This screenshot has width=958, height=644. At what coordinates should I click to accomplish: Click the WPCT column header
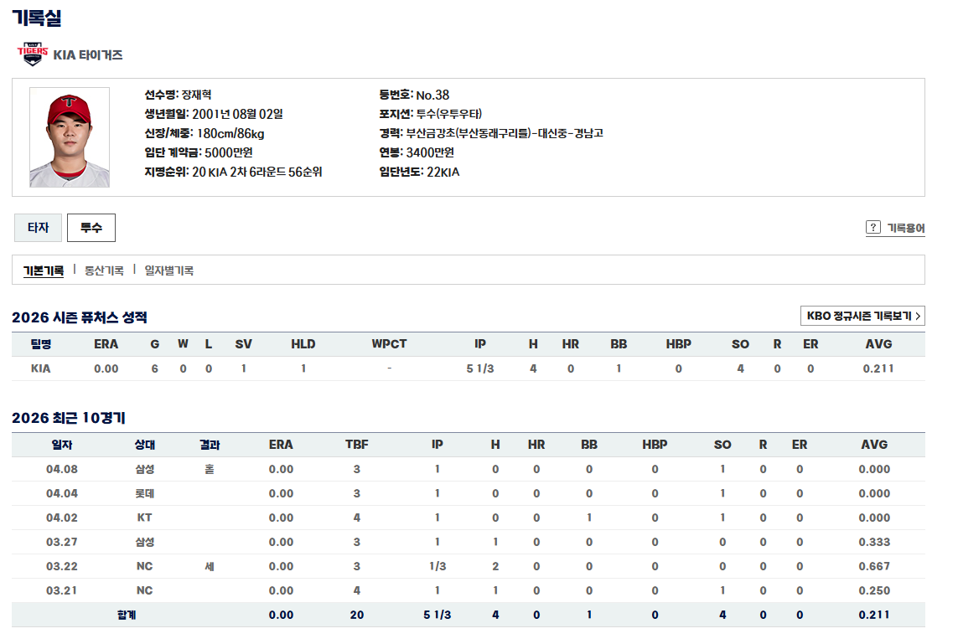tap(389, 344)
